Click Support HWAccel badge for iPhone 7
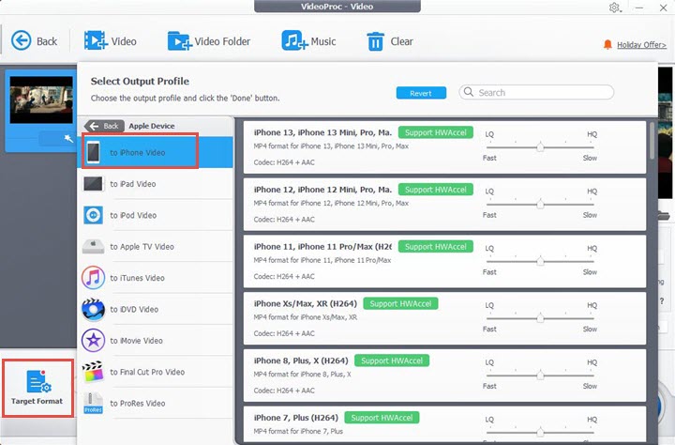This screenshot has height=445, width=675. [382, 418]
